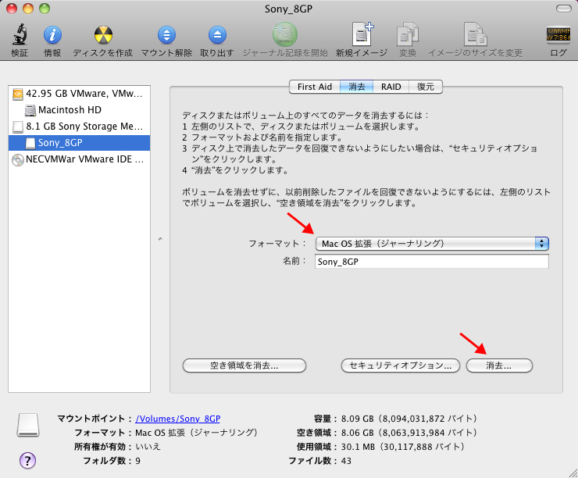Switch to the RAID tab
This screenshot has height=478, width=578.
[391, 87]
